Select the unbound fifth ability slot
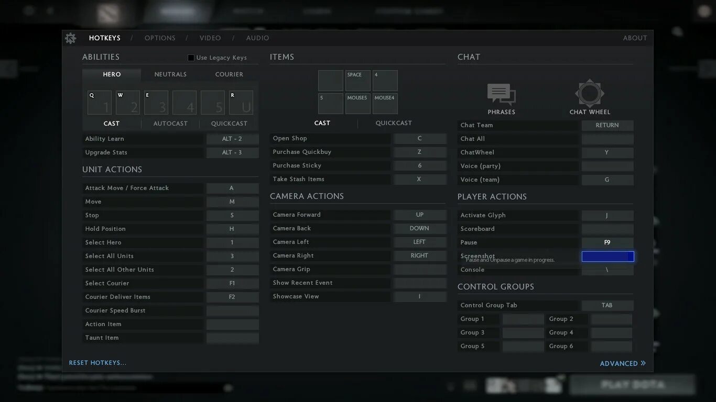 coord(213,103)
